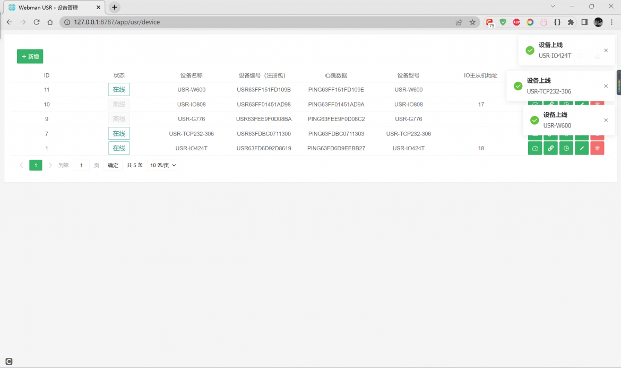Bookmark this page with star icon

coord(472,22)
